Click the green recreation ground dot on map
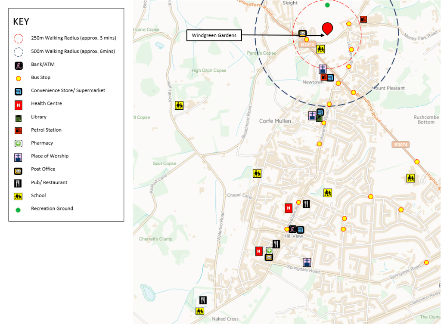 pos(327,5)
